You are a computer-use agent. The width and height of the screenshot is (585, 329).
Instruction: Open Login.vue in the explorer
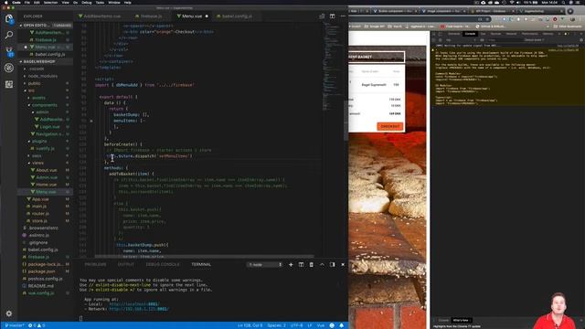click(x=49, y=127)
